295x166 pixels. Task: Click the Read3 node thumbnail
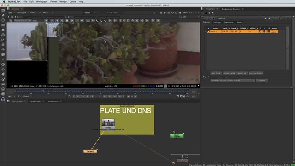pyautogui.click(x=108, y=123)
